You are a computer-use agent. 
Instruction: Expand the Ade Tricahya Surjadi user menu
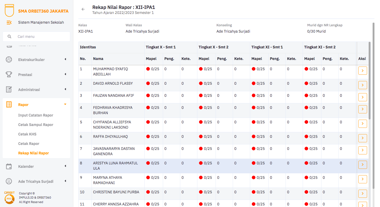click(65, 181)
